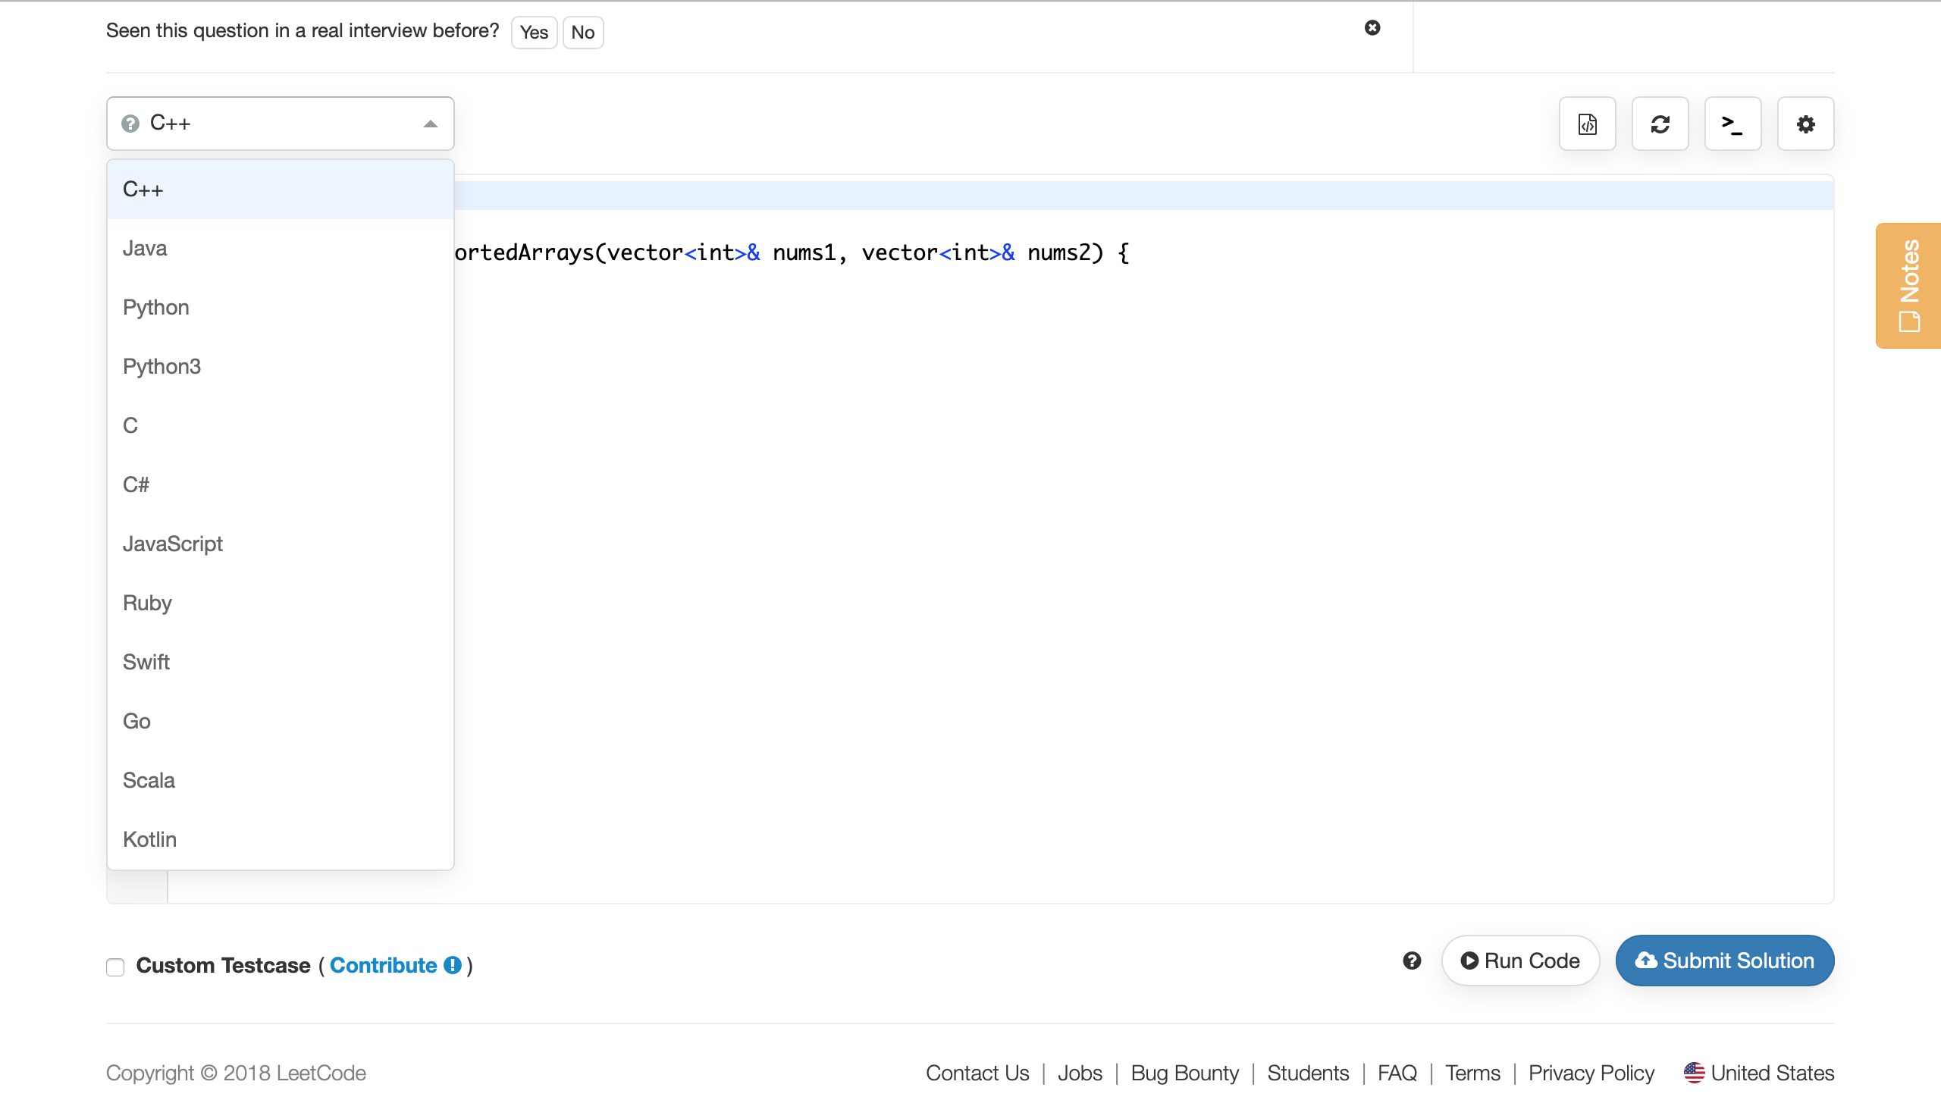Image resolution: width=1941 pixels, height=1119 pixels.
Task: Click in the code editor on nums2
Action: click(1058, 252)
